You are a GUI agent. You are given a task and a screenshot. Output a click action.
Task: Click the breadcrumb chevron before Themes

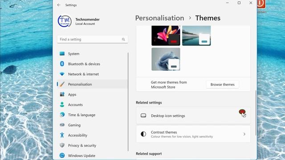click(x=190, y=18)
